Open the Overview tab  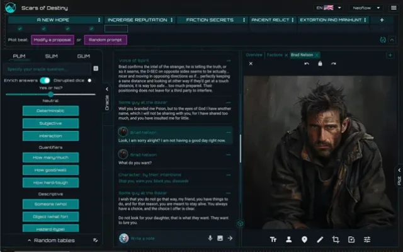[x=254, y=55]
